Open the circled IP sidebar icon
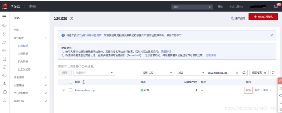 click(5, 100)
